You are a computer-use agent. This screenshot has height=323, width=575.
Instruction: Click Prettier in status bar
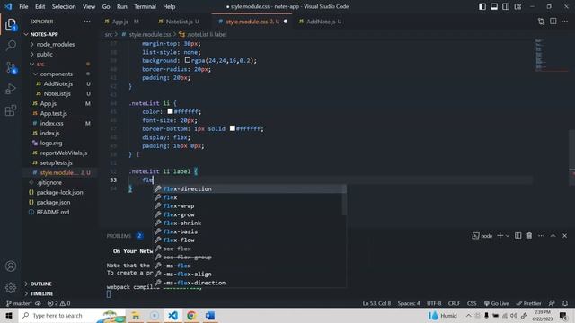click(528, 303)
